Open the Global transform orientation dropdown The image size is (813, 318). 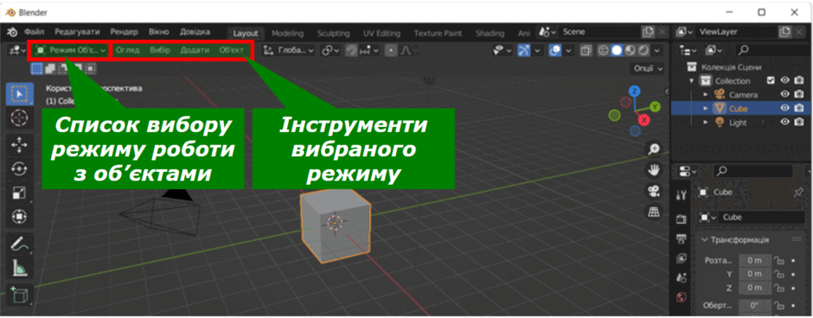click(x=289, y=51)
